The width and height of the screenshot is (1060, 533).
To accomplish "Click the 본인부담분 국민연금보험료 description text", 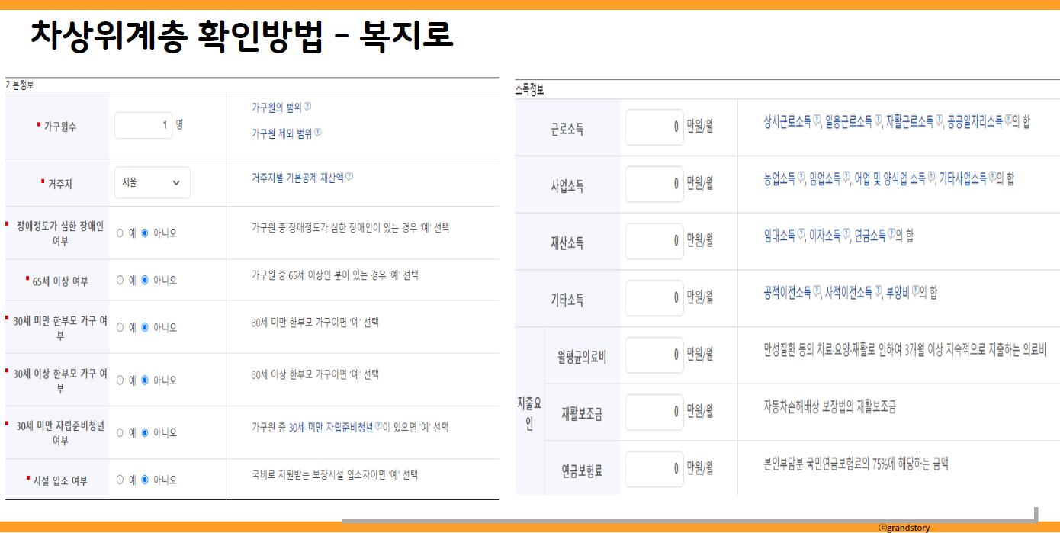I will pyautogui.click(x=856, y=464).
